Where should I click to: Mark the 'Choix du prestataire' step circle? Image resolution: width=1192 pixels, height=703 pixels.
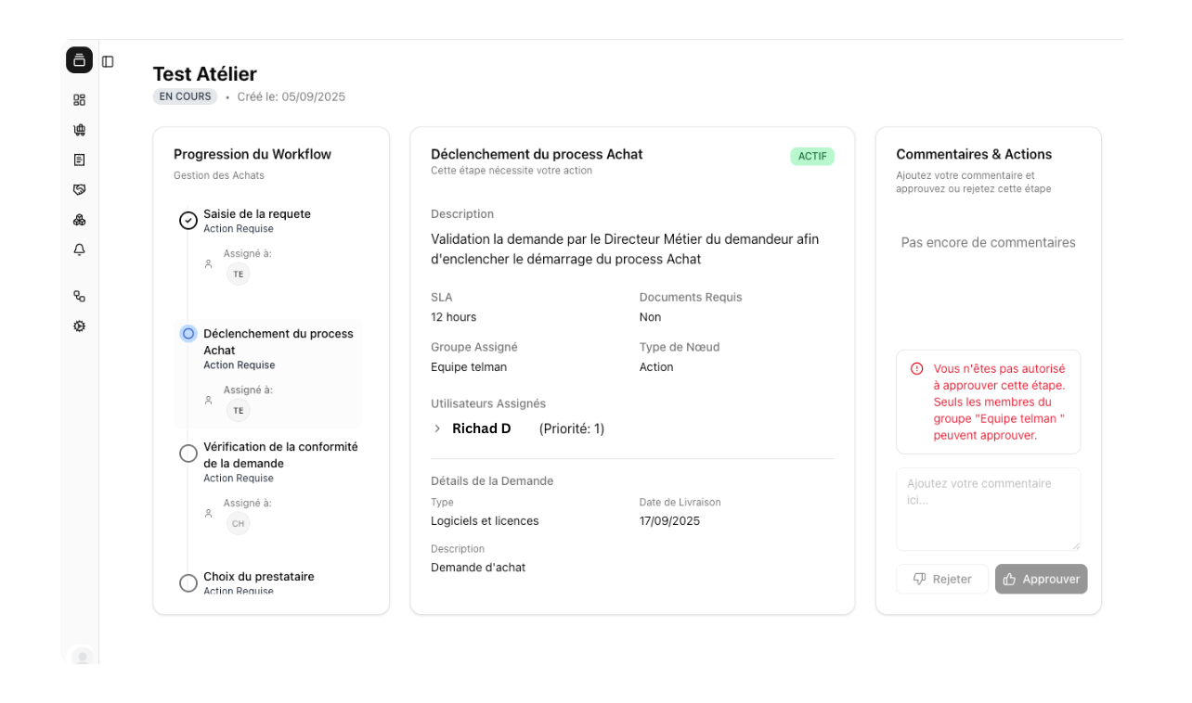188,582
